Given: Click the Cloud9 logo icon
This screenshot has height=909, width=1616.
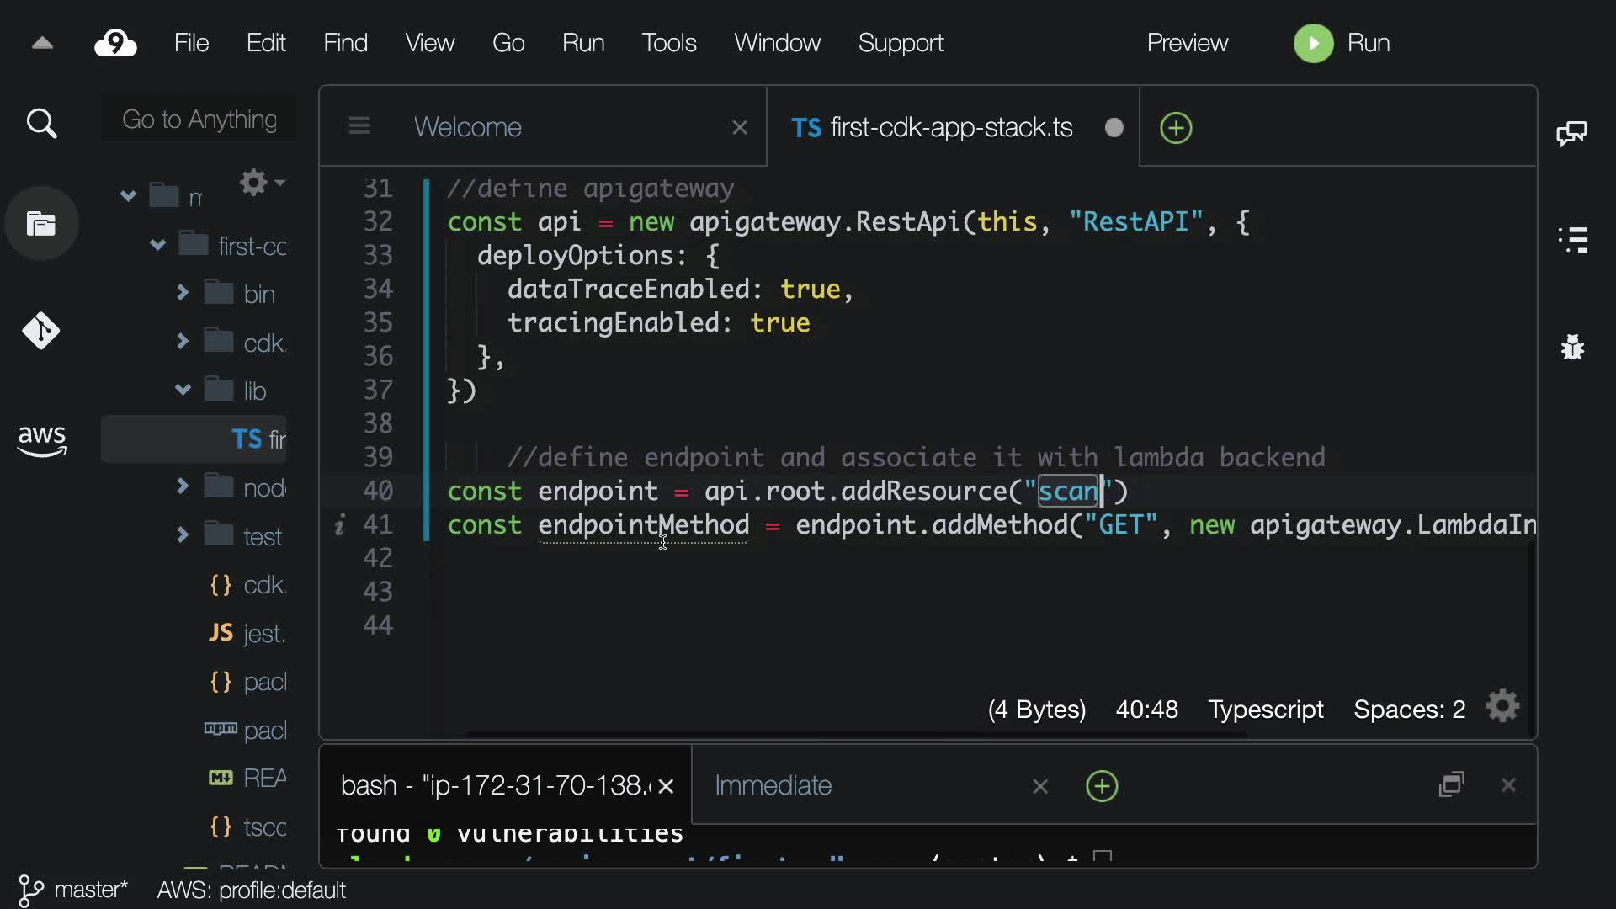Looking at the screenshot, I should pyautogui.click(x=115, y=43).
